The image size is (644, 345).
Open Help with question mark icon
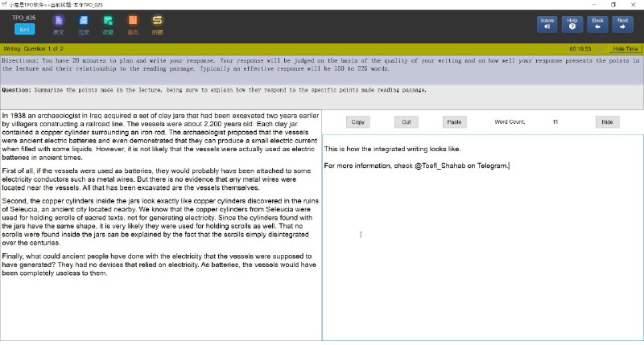tap(572, 24)
